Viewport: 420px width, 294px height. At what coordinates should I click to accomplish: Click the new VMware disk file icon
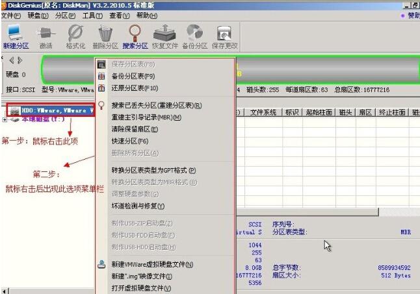tap(101, 264)
